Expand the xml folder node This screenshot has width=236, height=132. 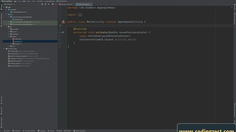click(x=9, y=46)
